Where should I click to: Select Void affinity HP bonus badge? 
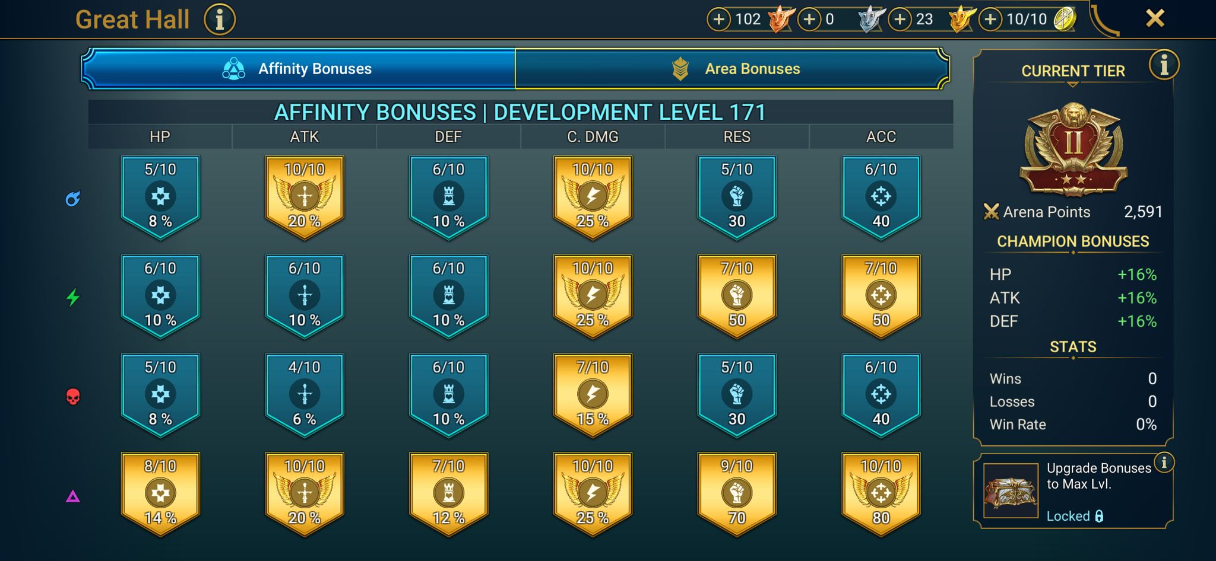click(x=160, y=495)
